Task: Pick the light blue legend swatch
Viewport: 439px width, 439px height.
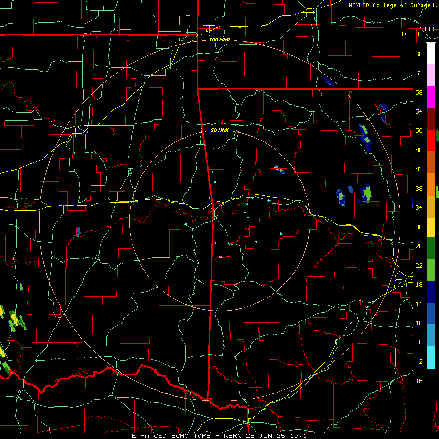Action: 431,336
